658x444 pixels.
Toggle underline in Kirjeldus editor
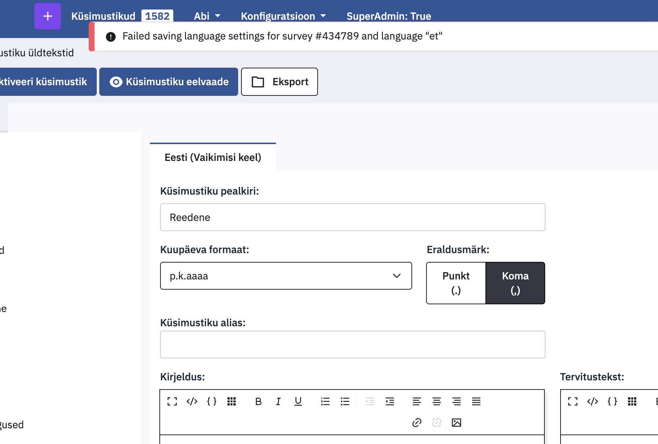(298, 402)
